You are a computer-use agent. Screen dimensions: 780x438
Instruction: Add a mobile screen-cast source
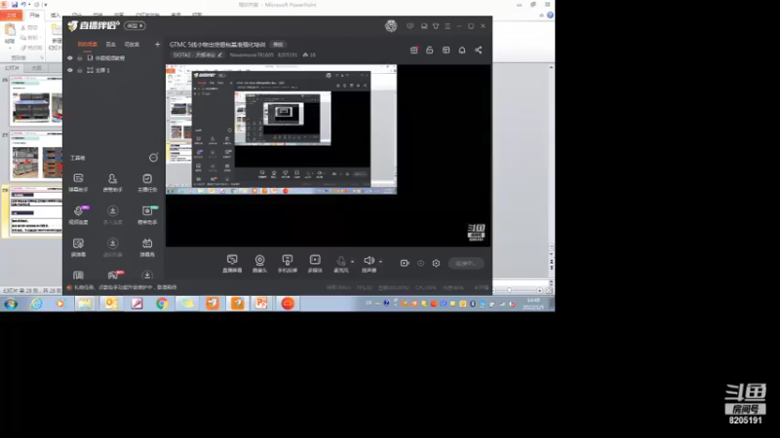point(287,264)
